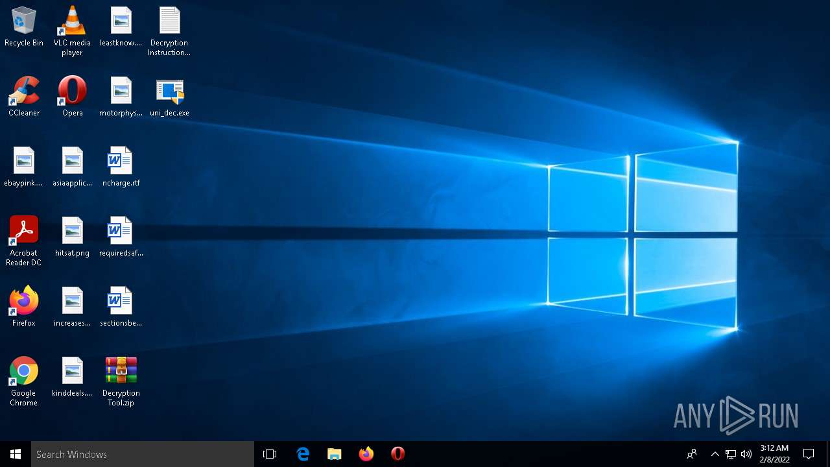Open the Action Center notifications
The image size is (830, 467).
point(809,454)
